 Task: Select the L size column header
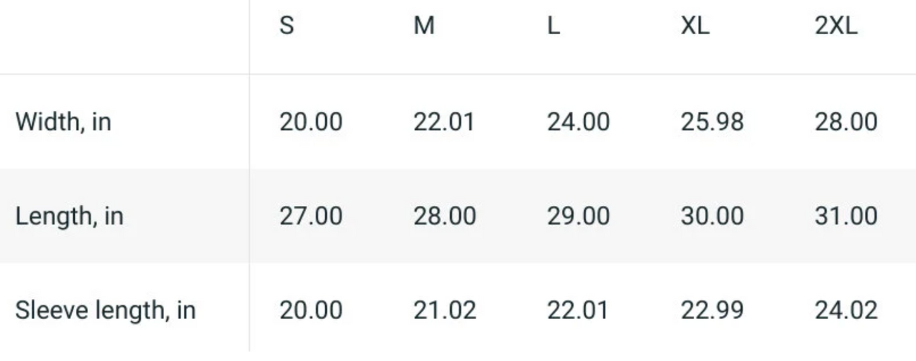(553, 27)
